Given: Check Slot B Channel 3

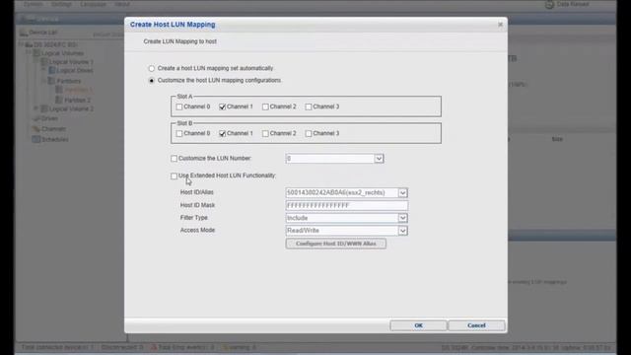Looking at the screenshot, I should pyautogui.click(x=309, y=133).
